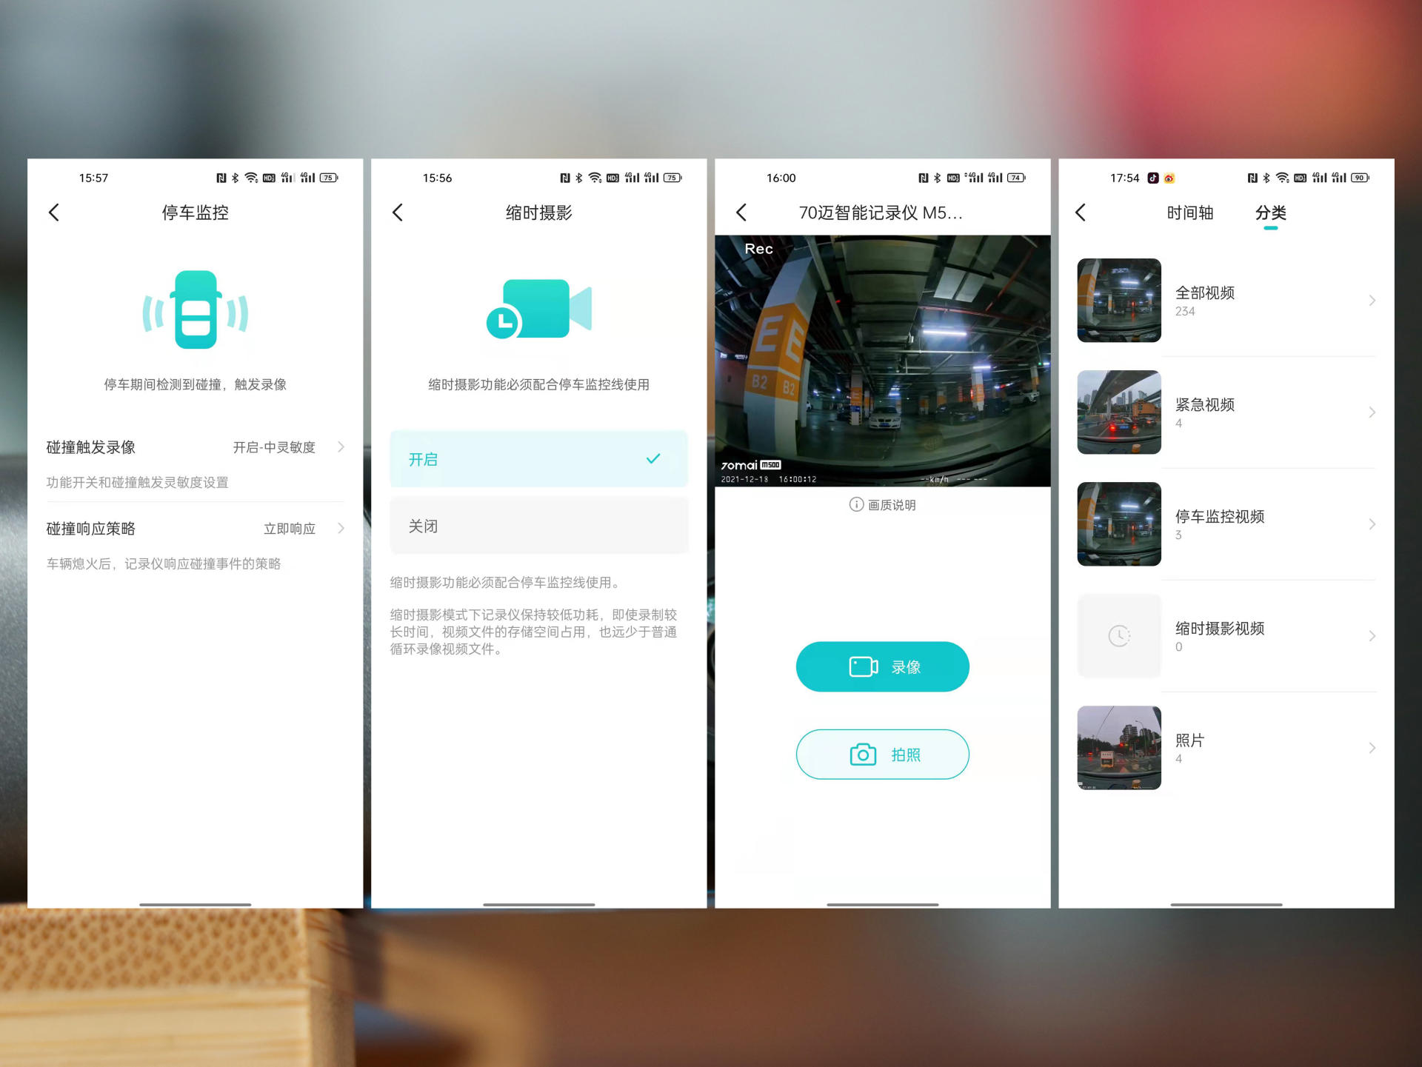Tap 录像 to start recording
This screenshot has width=1422, height=1067.
882,666
